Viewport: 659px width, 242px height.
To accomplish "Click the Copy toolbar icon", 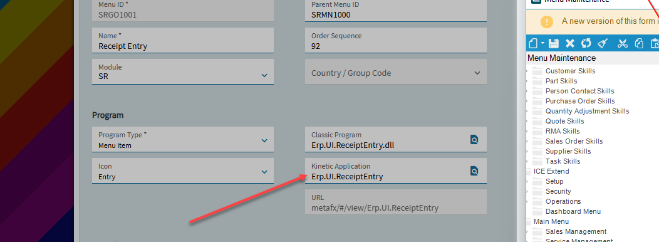I will click(x=639, y=43).
